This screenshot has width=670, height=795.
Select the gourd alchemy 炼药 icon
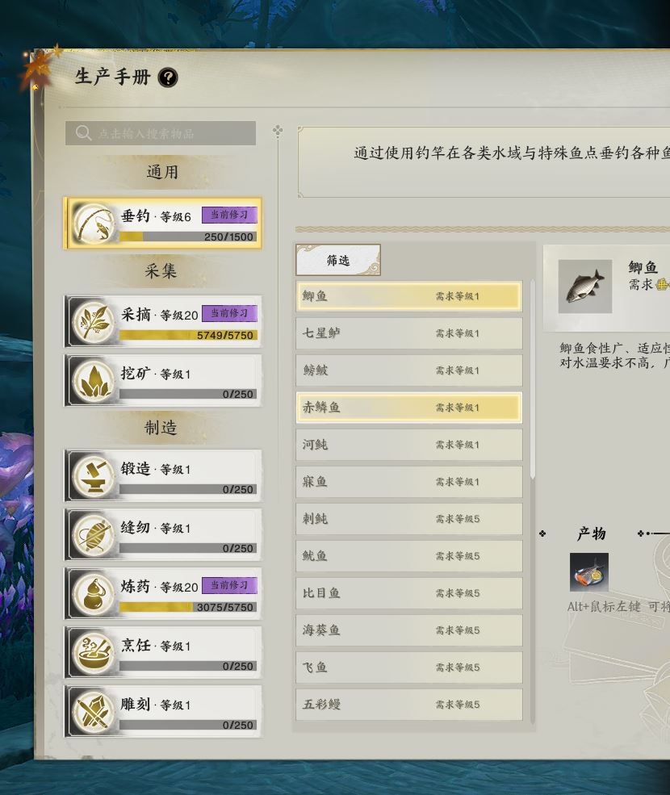94,594
